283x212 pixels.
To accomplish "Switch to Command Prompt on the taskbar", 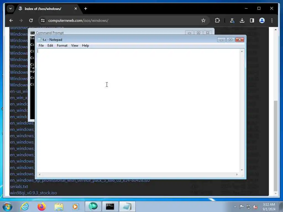I will click(x=110, y=206).
